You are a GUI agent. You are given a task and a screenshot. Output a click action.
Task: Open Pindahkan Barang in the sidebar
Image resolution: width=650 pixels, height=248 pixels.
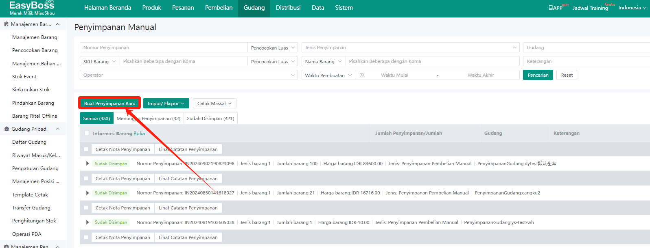33,103
